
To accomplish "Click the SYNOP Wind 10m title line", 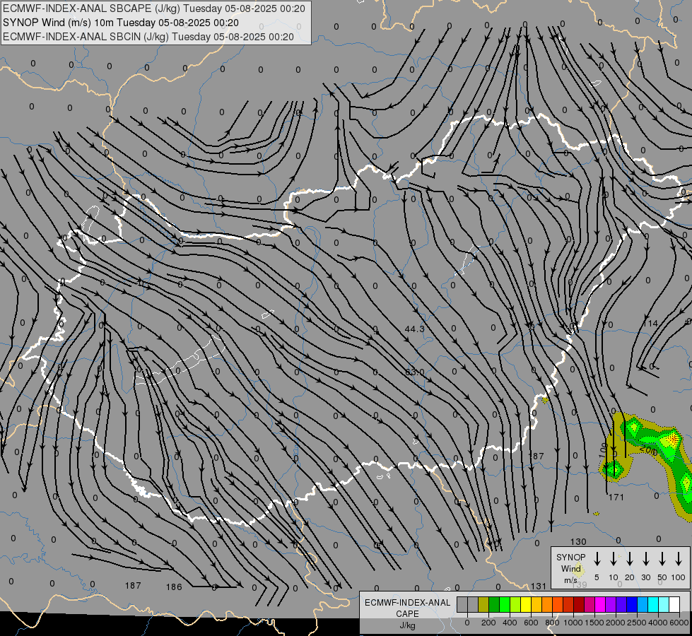I will [120, 23].
